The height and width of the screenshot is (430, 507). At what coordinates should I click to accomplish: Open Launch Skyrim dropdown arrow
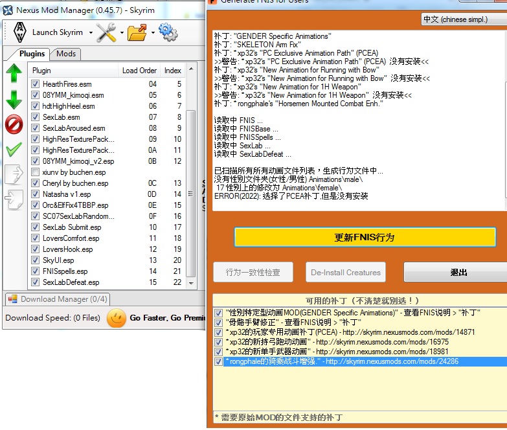tap(91, 32)
